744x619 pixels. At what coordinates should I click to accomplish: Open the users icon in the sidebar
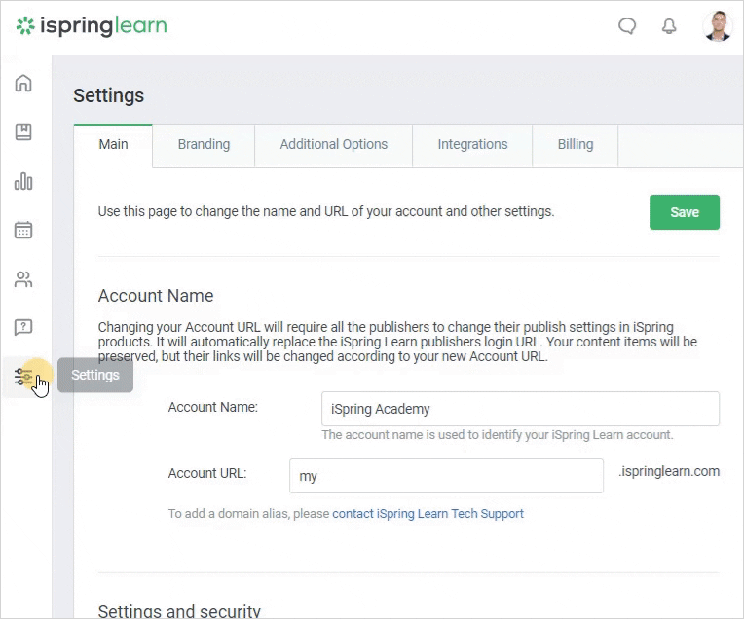pyautogui.click(x=23, y=279)
